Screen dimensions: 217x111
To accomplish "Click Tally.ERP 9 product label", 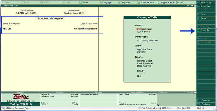I will [x=21, y=104].
